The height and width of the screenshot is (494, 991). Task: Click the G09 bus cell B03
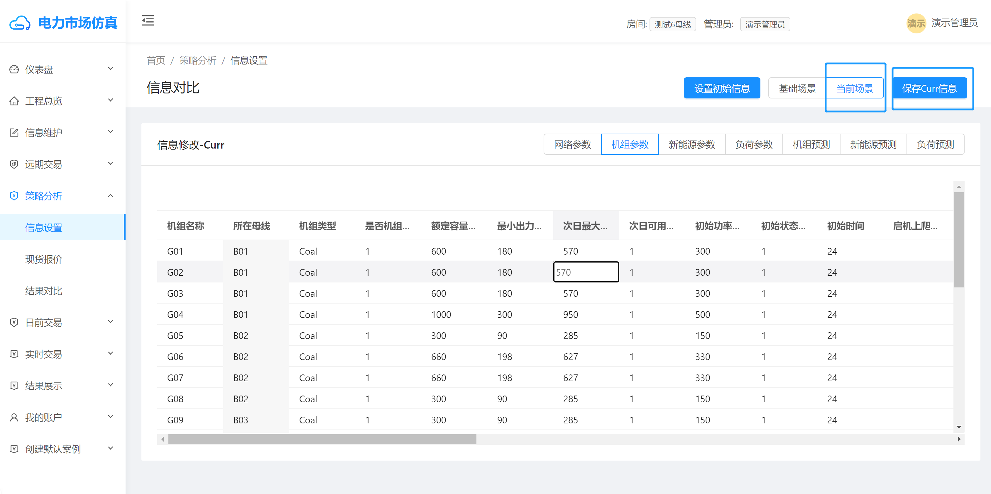click(x=256, y=420)
